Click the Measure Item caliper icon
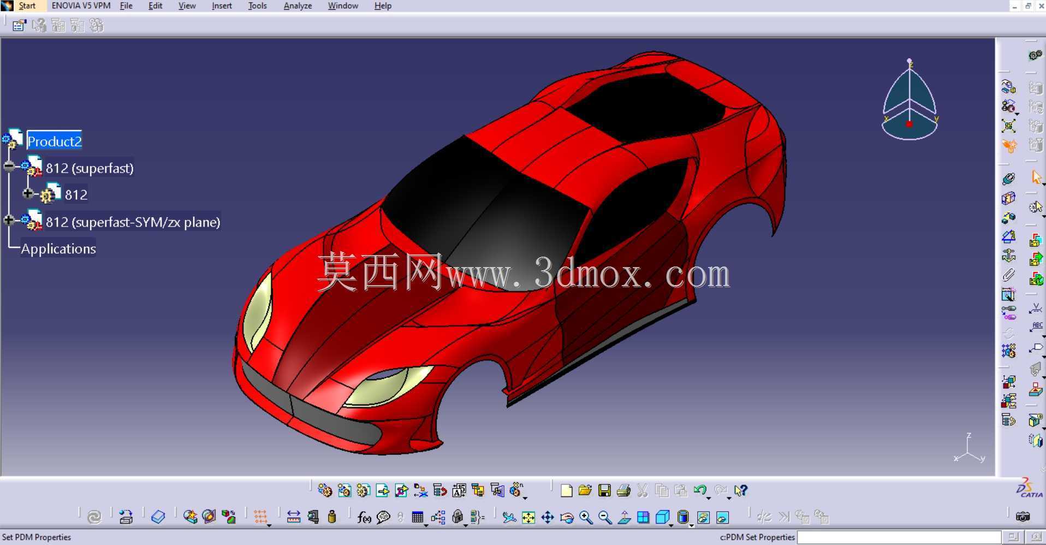The height and width of the screenshot is (545, 1046). point(313,517)
